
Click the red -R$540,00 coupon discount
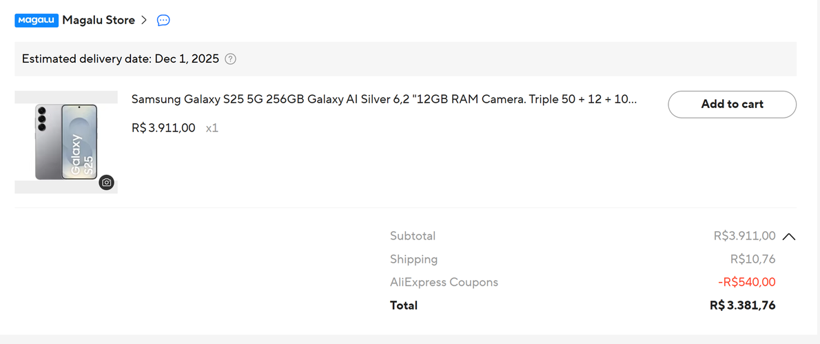click(x=747, y=282)
